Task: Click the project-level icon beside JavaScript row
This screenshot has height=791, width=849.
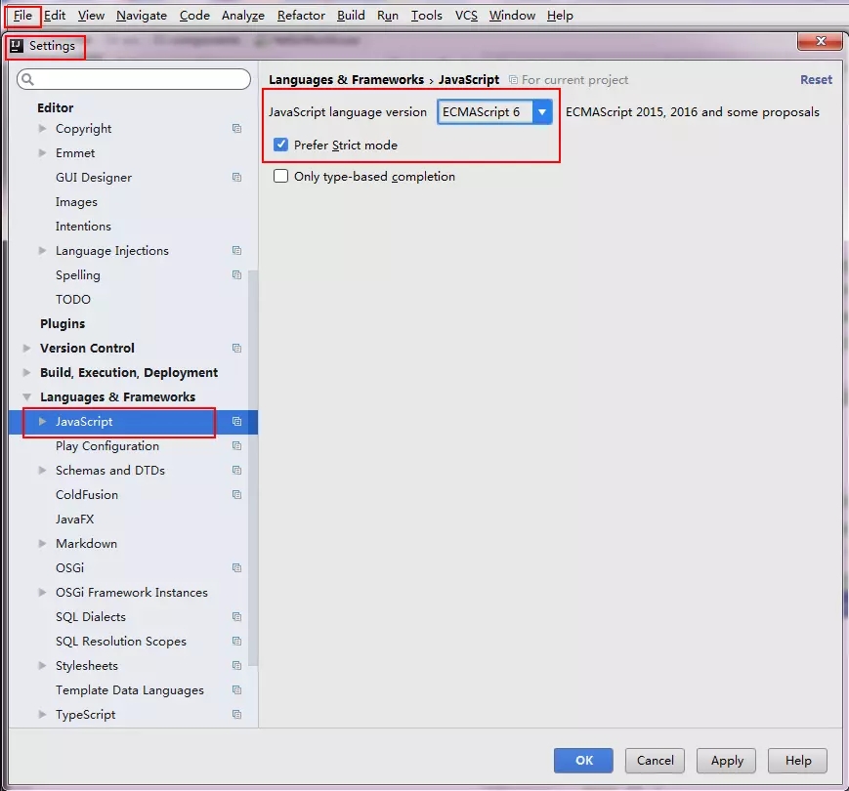Action: 236,421
